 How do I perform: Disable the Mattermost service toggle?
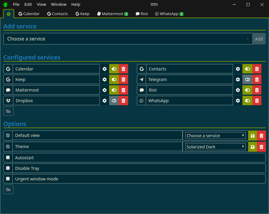coord(114,90)
